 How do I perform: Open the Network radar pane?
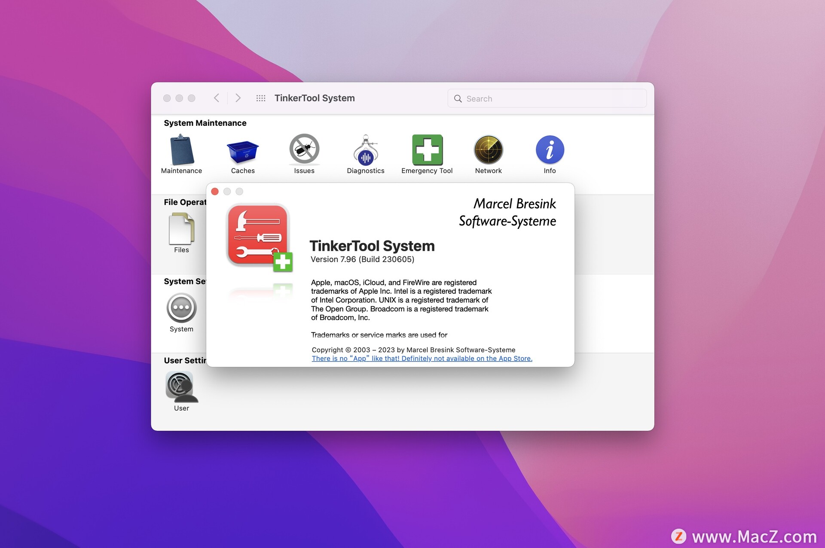point(489,154)
